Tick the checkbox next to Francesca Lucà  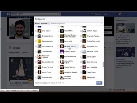(x=36, y=46)
